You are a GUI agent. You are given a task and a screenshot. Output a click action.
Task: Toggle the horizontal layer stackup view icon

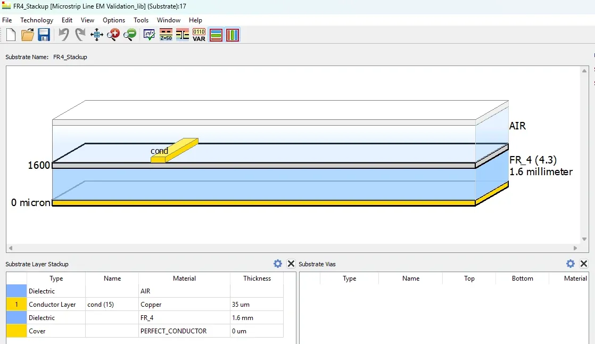coord(216,35)
